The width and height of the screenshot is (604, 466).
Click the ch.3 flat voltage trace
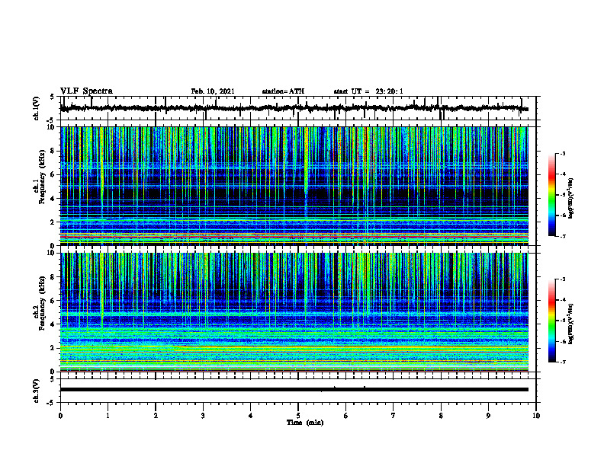point(294,390)
